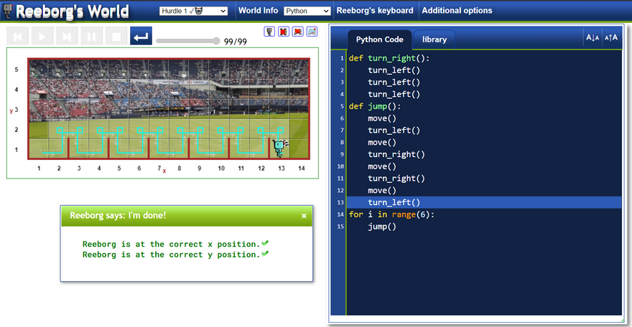
Task: Click the world image icon in toolbar
Action: [x=312, y=32]
